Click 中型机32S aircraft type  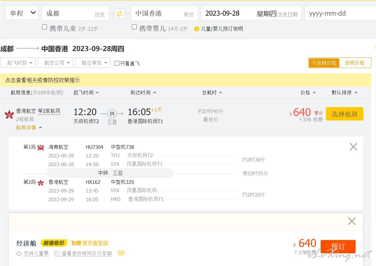(122, 182)
